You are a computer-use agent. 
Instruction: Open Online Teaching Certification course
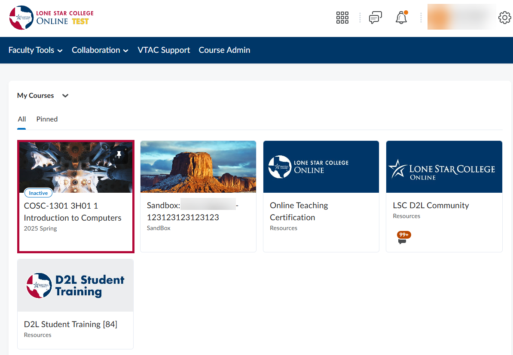pos(299,211)
